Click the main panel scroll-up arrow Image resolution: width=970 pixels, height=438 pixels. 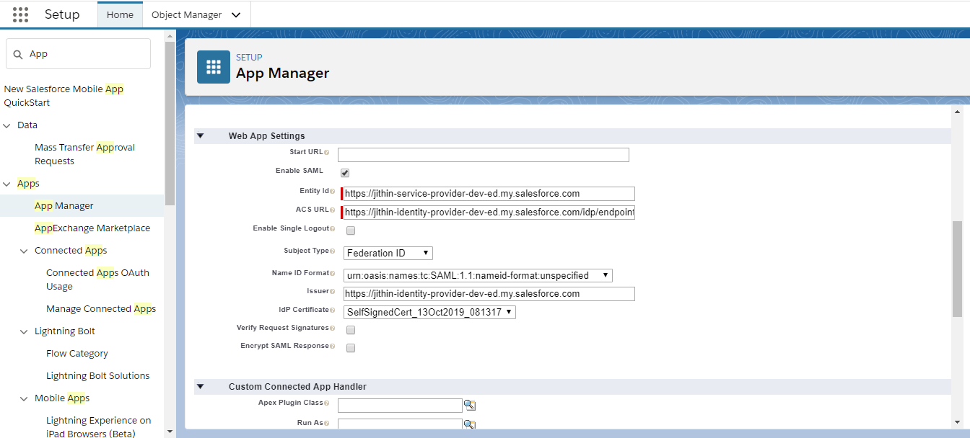pos(958,112)
